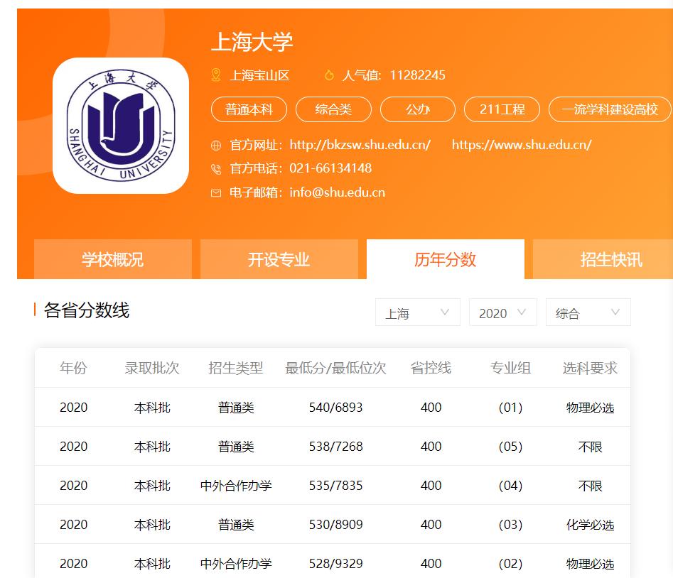This screenshot has height=578, width=673.
Task: Open the 综合 subject dropdown
Action: (x=588, y=312)
